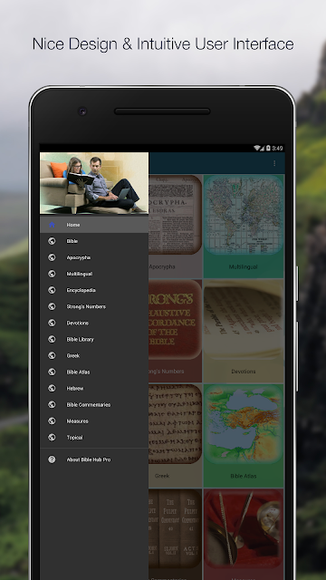Tap the couple reading drawer header image
The width and height of the screenshot is (326, 580).
94,183
